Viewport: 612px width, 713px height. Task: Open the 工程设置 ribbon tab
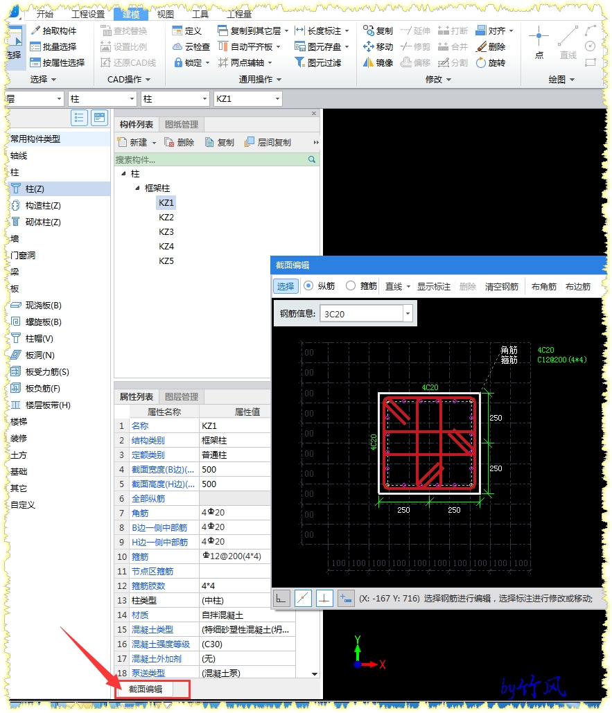coord(88,14)
